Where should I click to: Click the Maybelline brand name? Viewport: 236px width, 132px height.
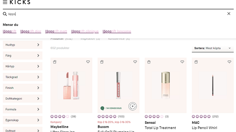click(x=59, y=127)
